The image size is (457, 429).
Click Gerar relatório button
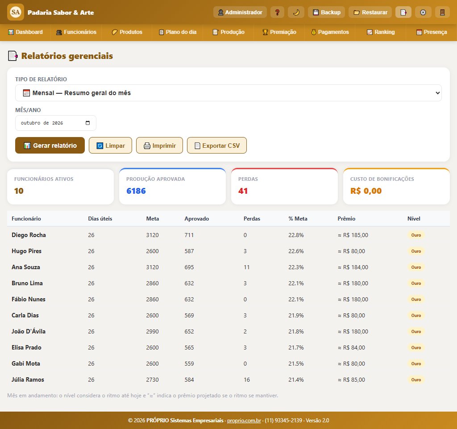[50, 146]
